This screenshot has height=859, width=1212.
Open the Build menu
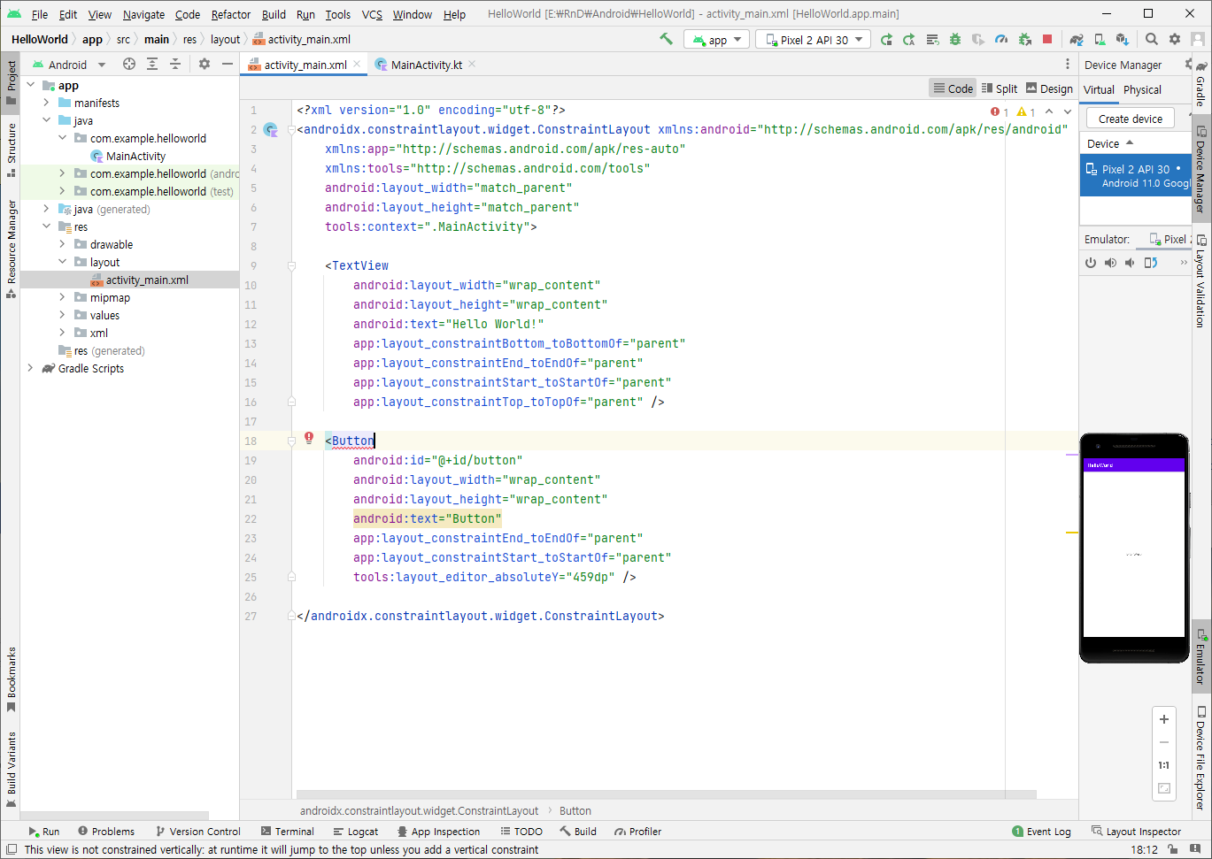point(274,14)
